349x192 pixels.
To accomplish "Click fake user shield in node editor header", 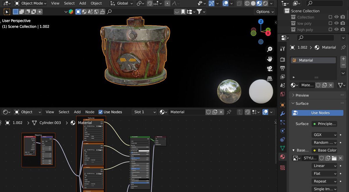I will pyautogui.click(x=208, y=112).
